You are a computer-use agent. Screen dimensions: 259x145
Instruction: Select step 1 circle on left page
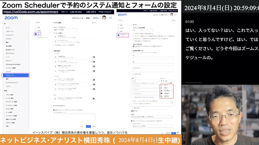pos(36,27)
